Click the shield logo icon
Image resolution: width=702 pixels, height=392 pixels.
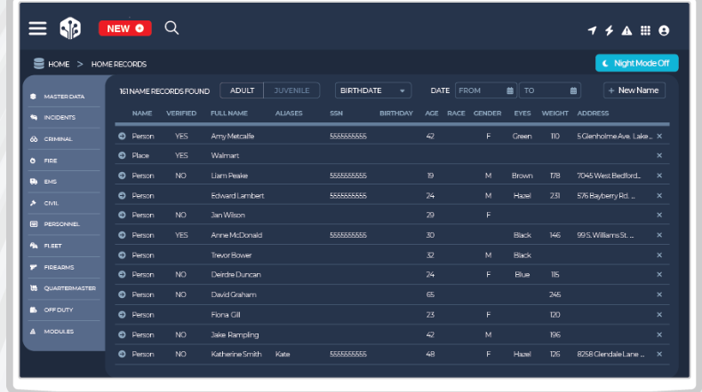tap(70, 28)
